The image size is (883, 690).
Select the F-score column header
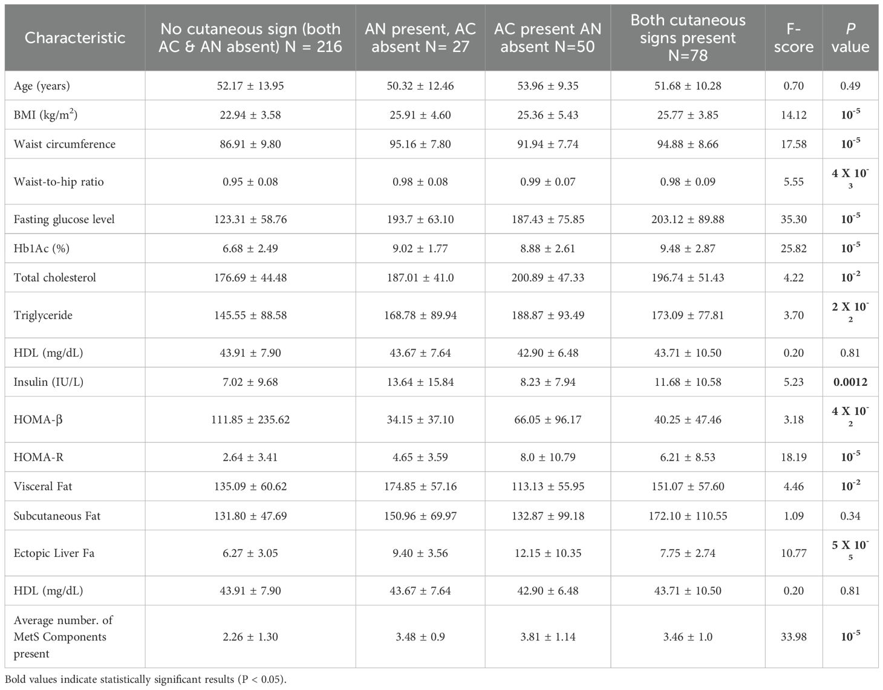click(793, 37)
